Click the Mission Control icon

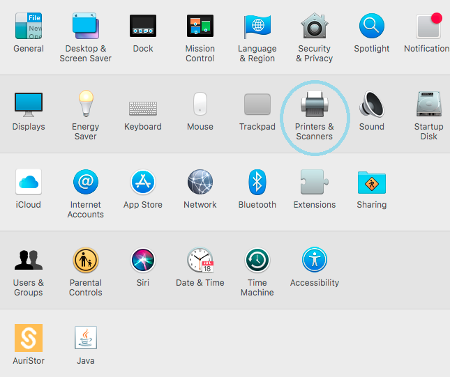tap(200, 26)
